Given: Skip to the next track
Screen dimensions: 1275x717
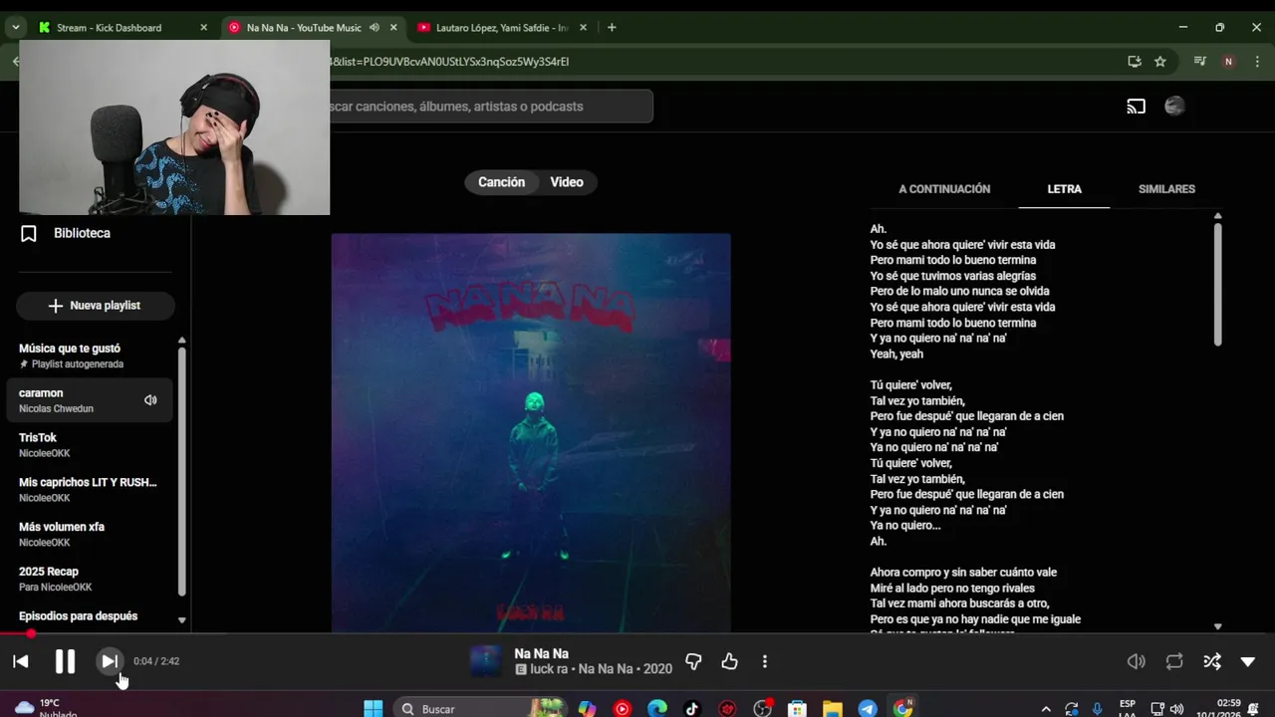Looking at the screenshot, I should coord(109,661).
